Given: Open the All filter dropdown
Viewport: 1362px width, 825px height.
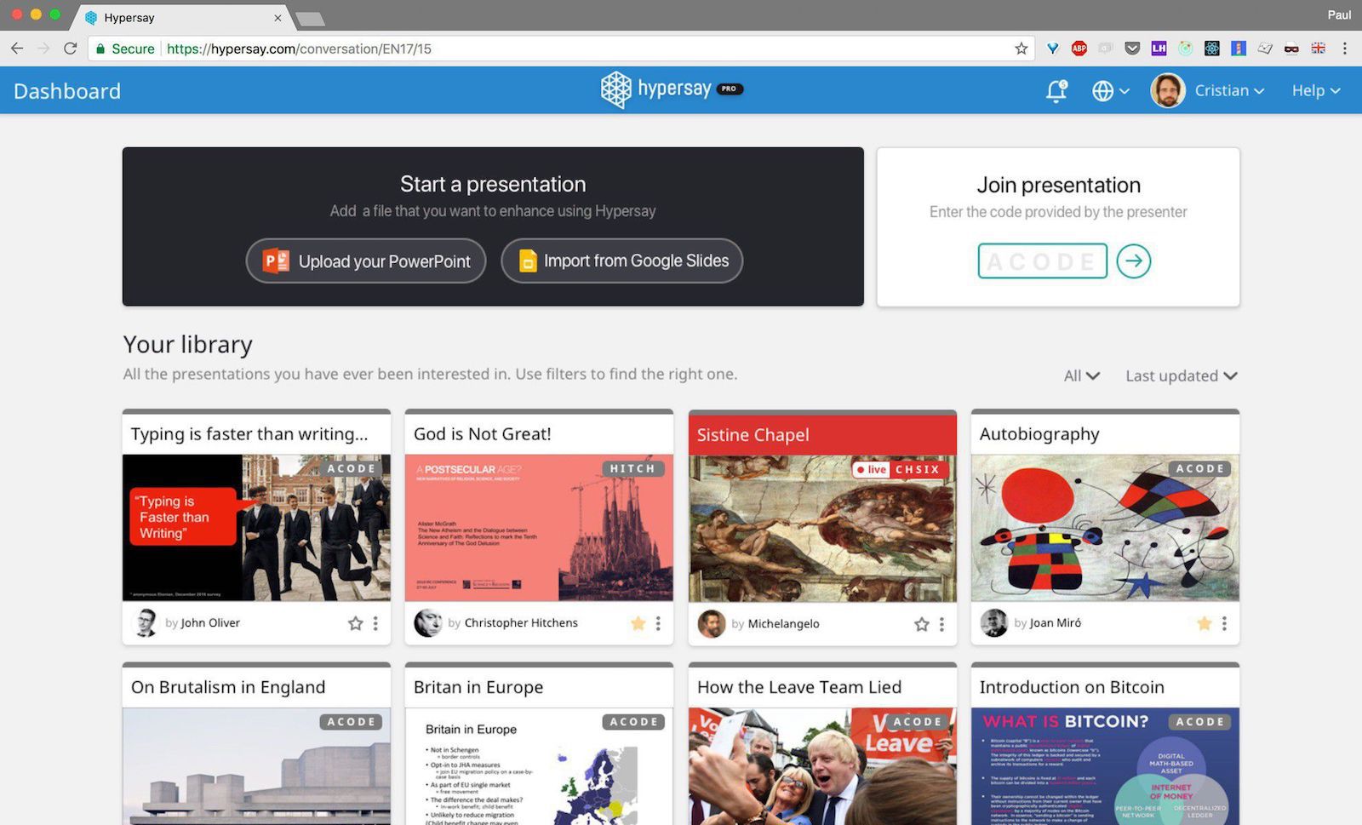Looking at the screenshot, I should click(1081, 375).
